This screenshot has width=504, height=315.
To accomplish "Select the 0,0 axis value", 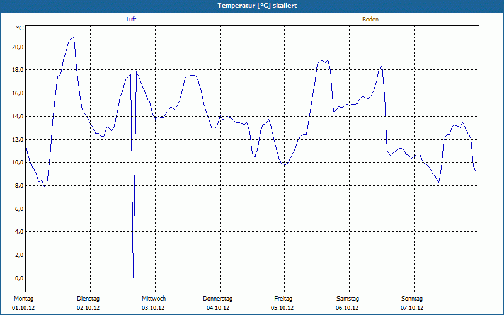I will click(x=20, y=278).
